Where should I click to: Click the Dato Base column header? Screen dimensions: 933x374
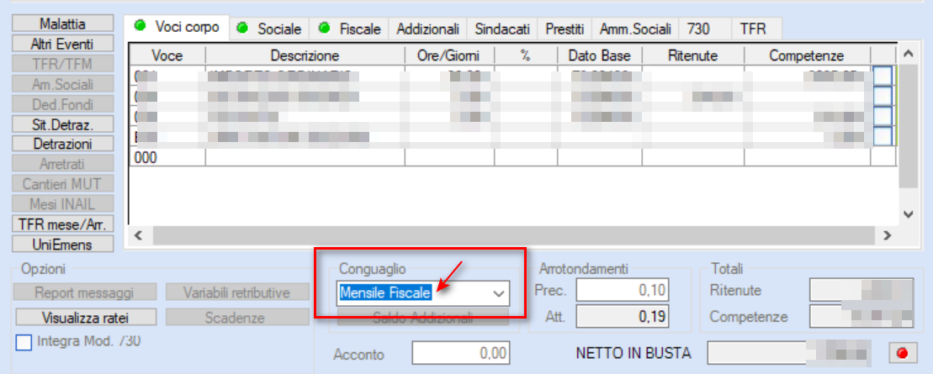click(600, 56)
